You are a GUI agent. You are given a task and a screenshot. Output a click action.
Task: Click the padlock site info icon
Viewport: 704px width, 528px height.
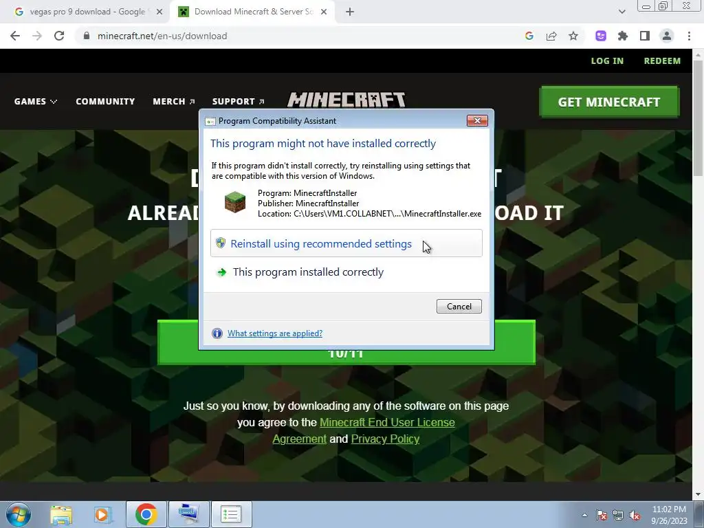point(87,36)
